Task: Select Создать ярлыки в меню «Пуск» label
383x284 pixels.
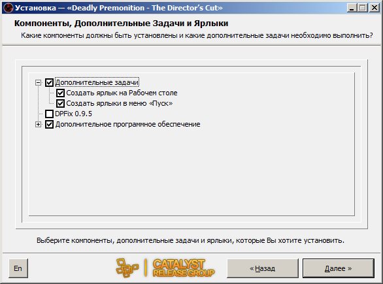Action: pos(120,103)
